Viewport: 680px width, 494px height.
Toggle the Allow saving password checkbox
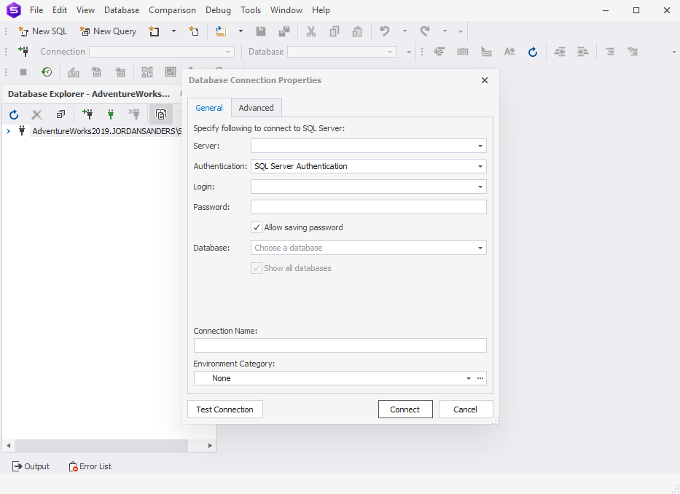[257, 227]
